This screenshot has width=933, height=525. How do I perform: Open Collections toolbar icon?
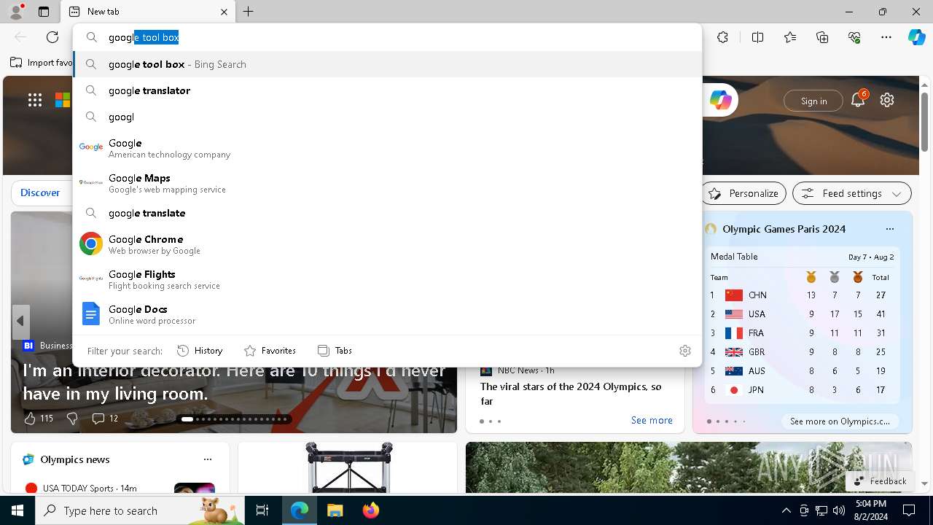[x=822, y=37]
